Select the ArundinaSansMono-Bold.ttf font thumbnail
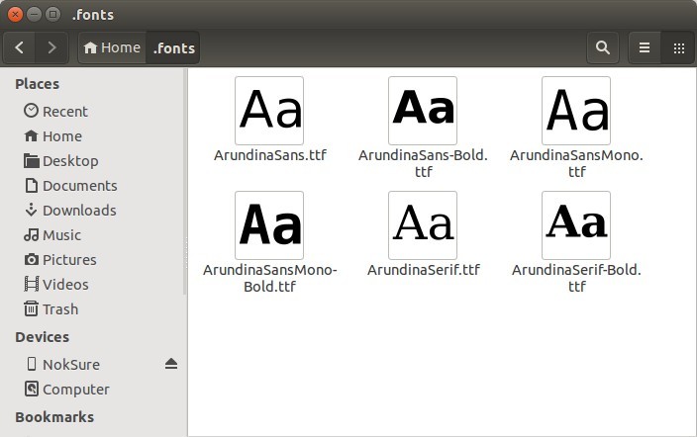The width and height of the screenshot is (697, 437). point(269,225)
